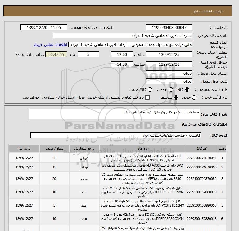This screenshot has height=231, width=239.
Task: Click the delivery city field تهران
Action: [x=169, y=81]
